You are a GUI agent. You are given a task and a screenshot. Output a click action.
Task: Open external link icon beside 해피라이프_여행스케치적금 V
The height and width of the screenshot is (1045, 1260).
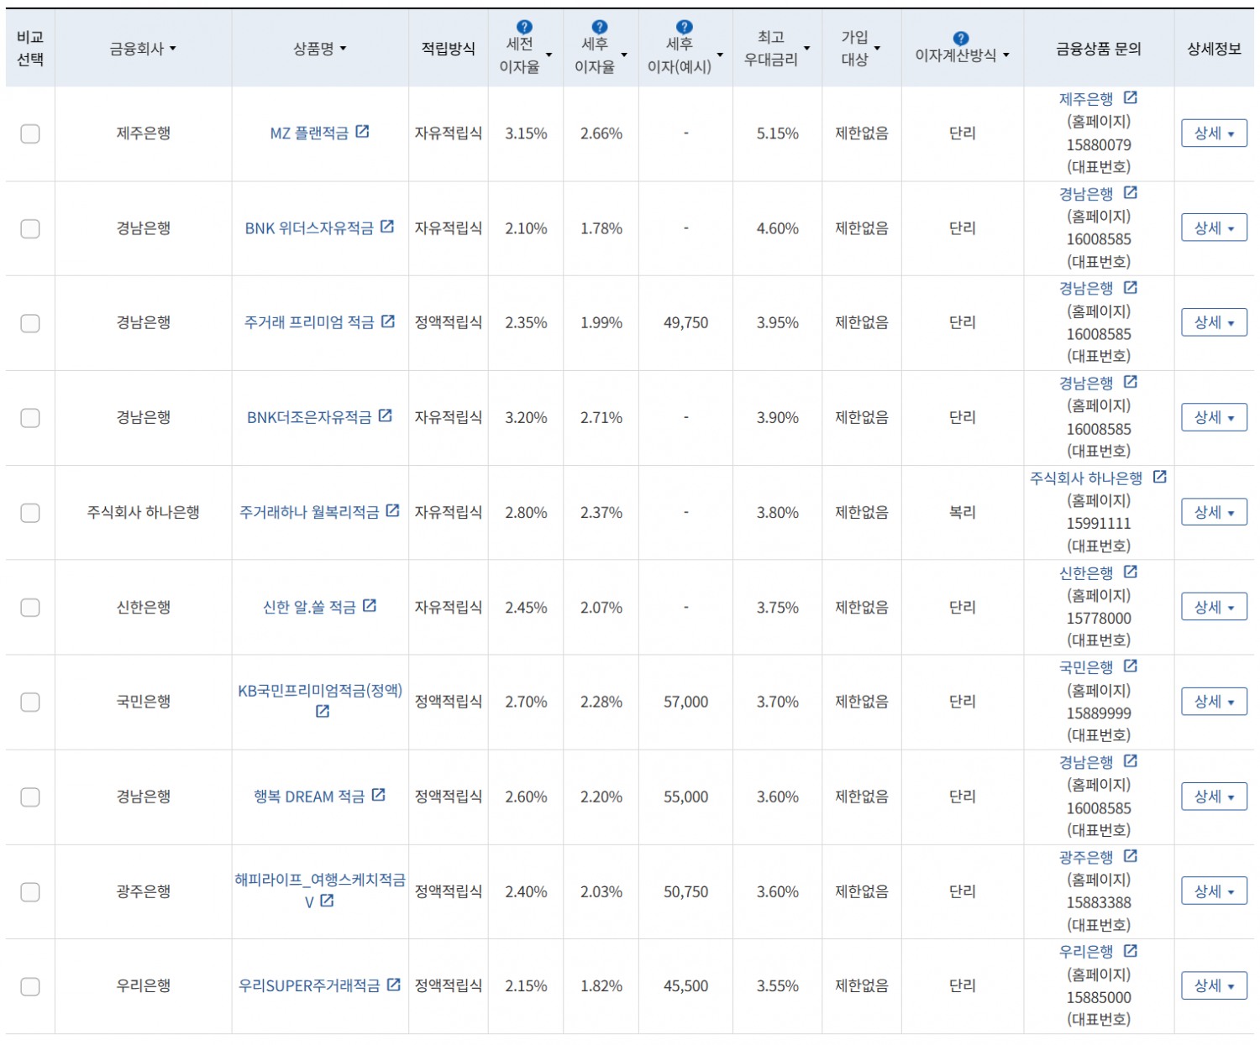pos(328,901)
